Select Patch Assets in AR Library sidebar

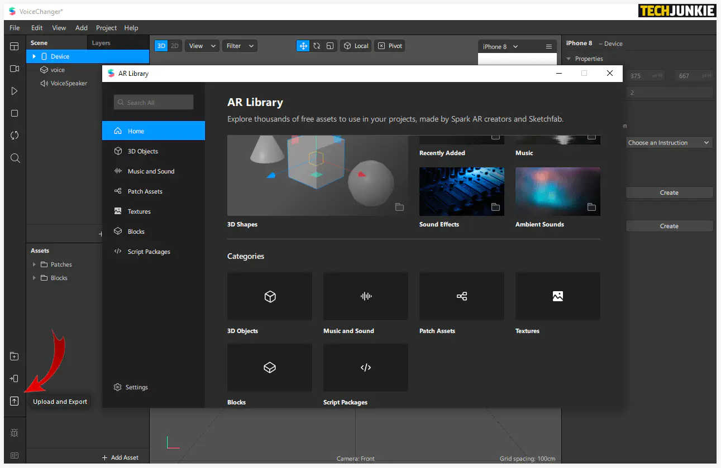[x=154, y=191]
